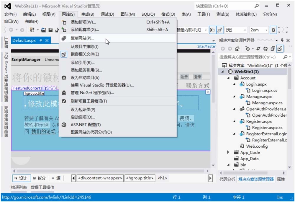The width and height of the screenshot is (295, 202).
Task: Pin the Default.aspx tab
Action: [41, 40]
